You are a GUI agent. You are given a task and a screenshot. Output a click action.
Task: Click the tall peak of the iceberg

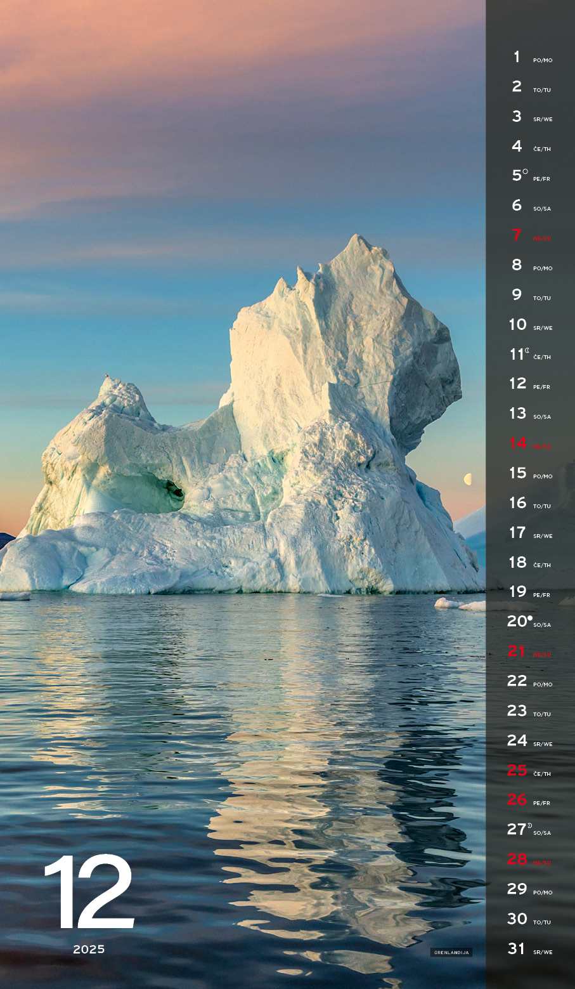coord(358,244)
